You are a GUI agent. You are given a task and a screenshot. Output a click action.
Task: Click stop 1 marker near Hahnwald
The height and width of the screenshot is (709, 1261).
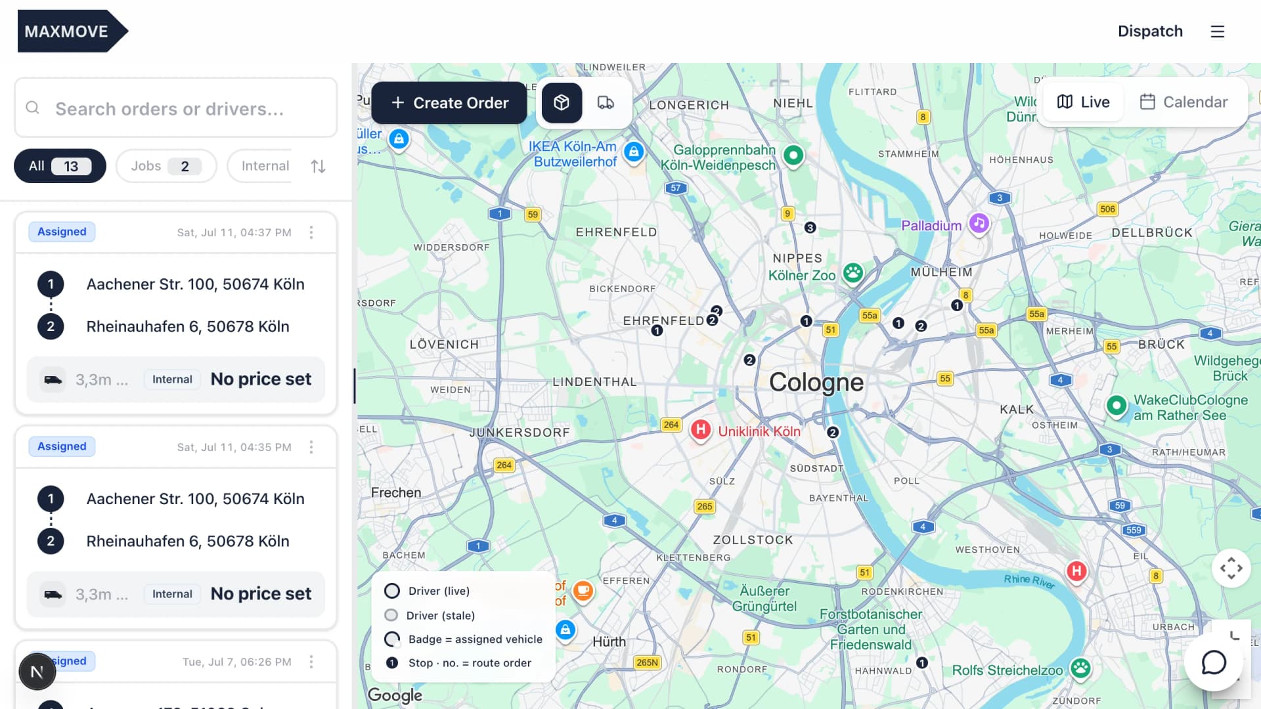[x=922, y=663]
